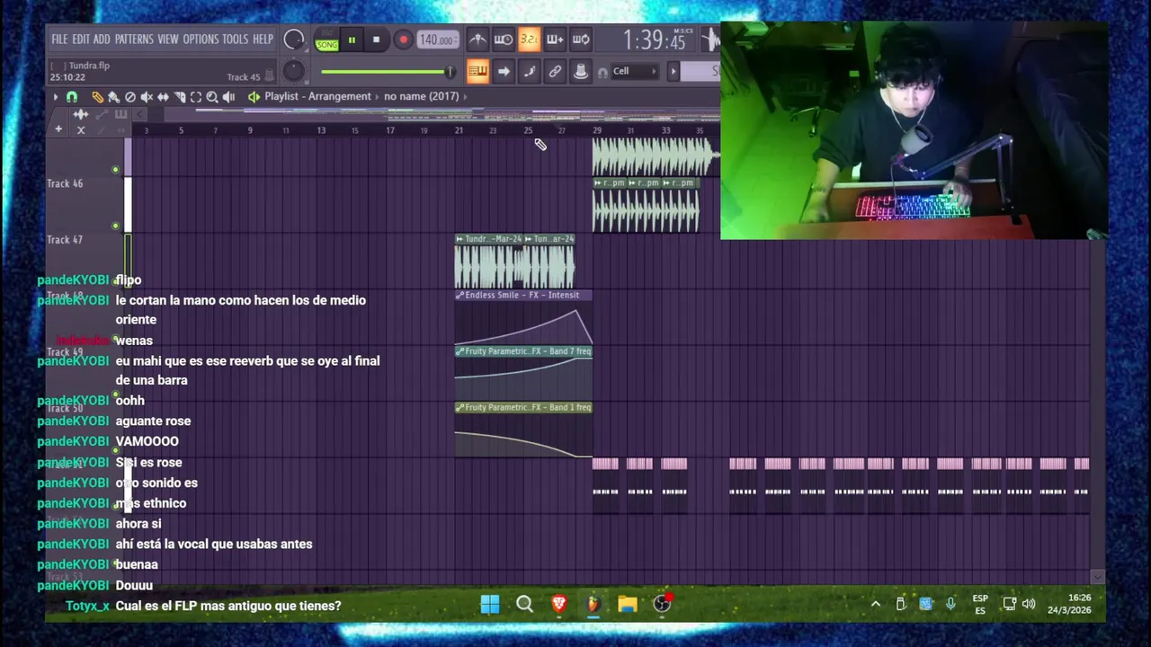Expand the pattern selector arrow

tap(673, 71)
